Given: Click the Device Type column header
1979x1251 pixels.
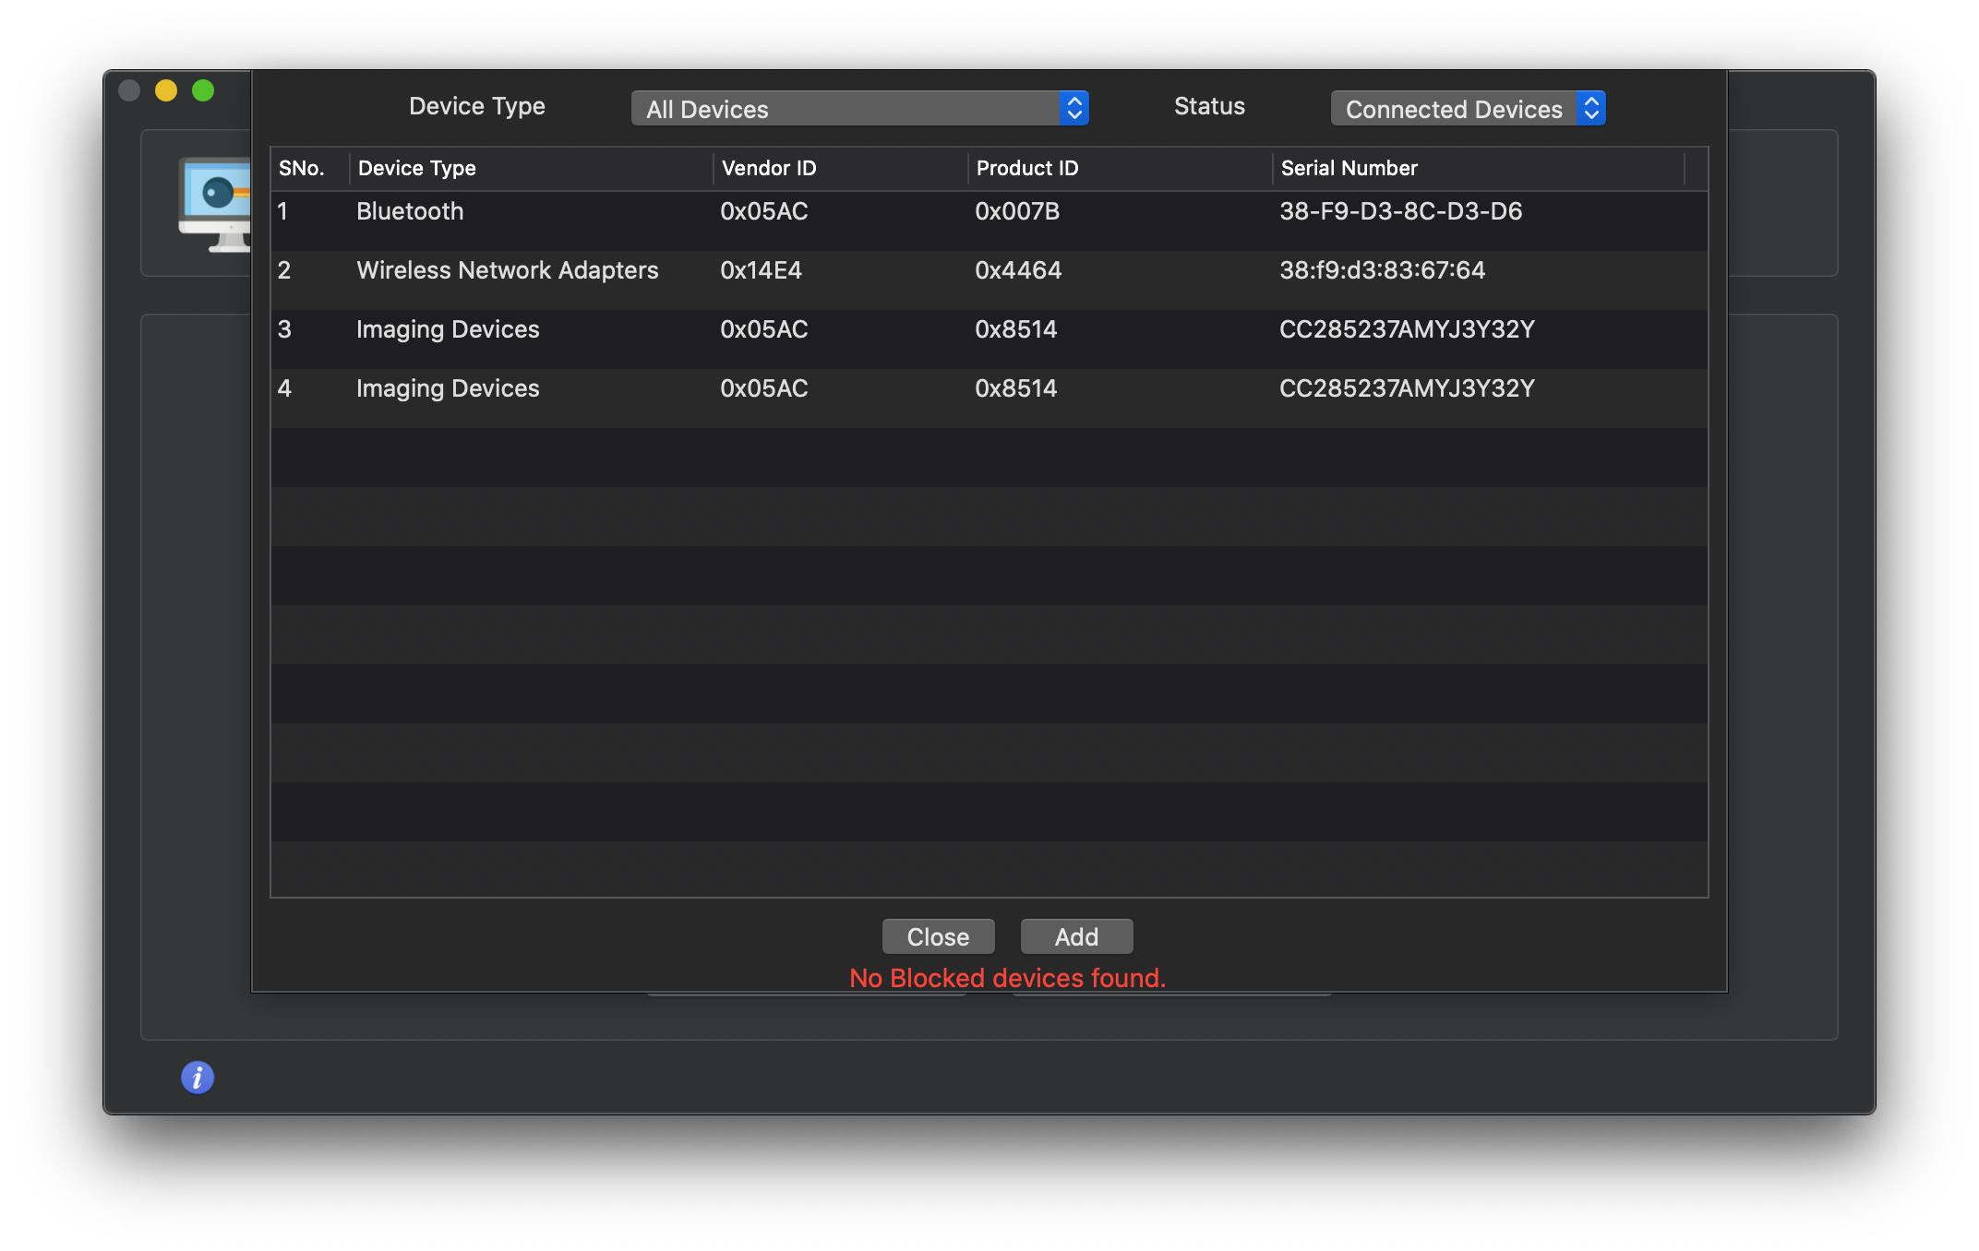Looking at the screenshot, I should click(x=416, y=168).
